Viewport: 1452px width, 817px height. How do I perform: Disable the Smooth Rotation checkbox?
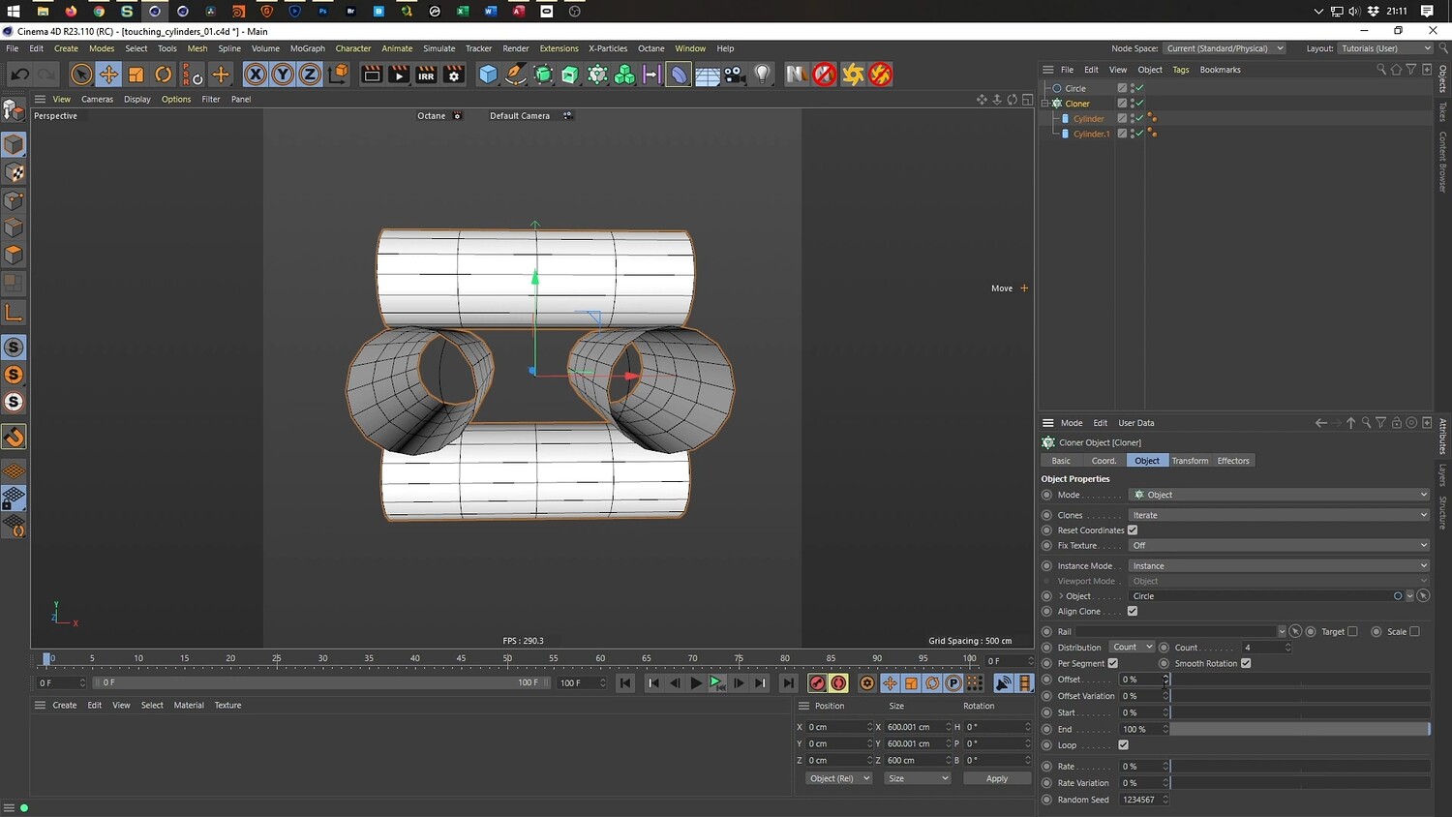pyautogui.click(x=1246, y=663)
